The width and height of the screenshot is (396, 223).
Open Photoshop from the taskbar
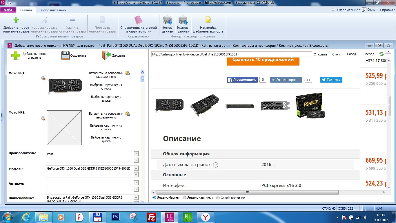tap(116, 217)
